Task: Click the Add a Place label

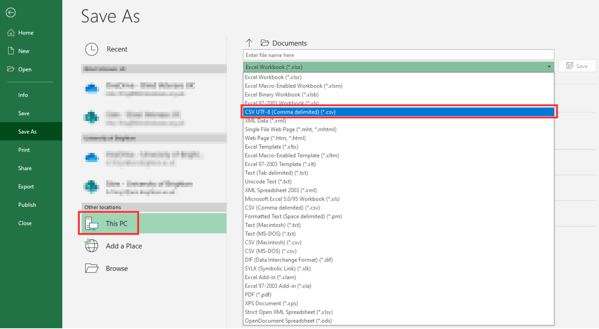Action: point(124,246)
